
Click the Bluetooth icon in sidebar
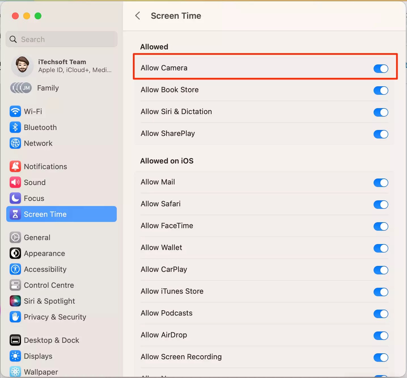coord(15,127)
